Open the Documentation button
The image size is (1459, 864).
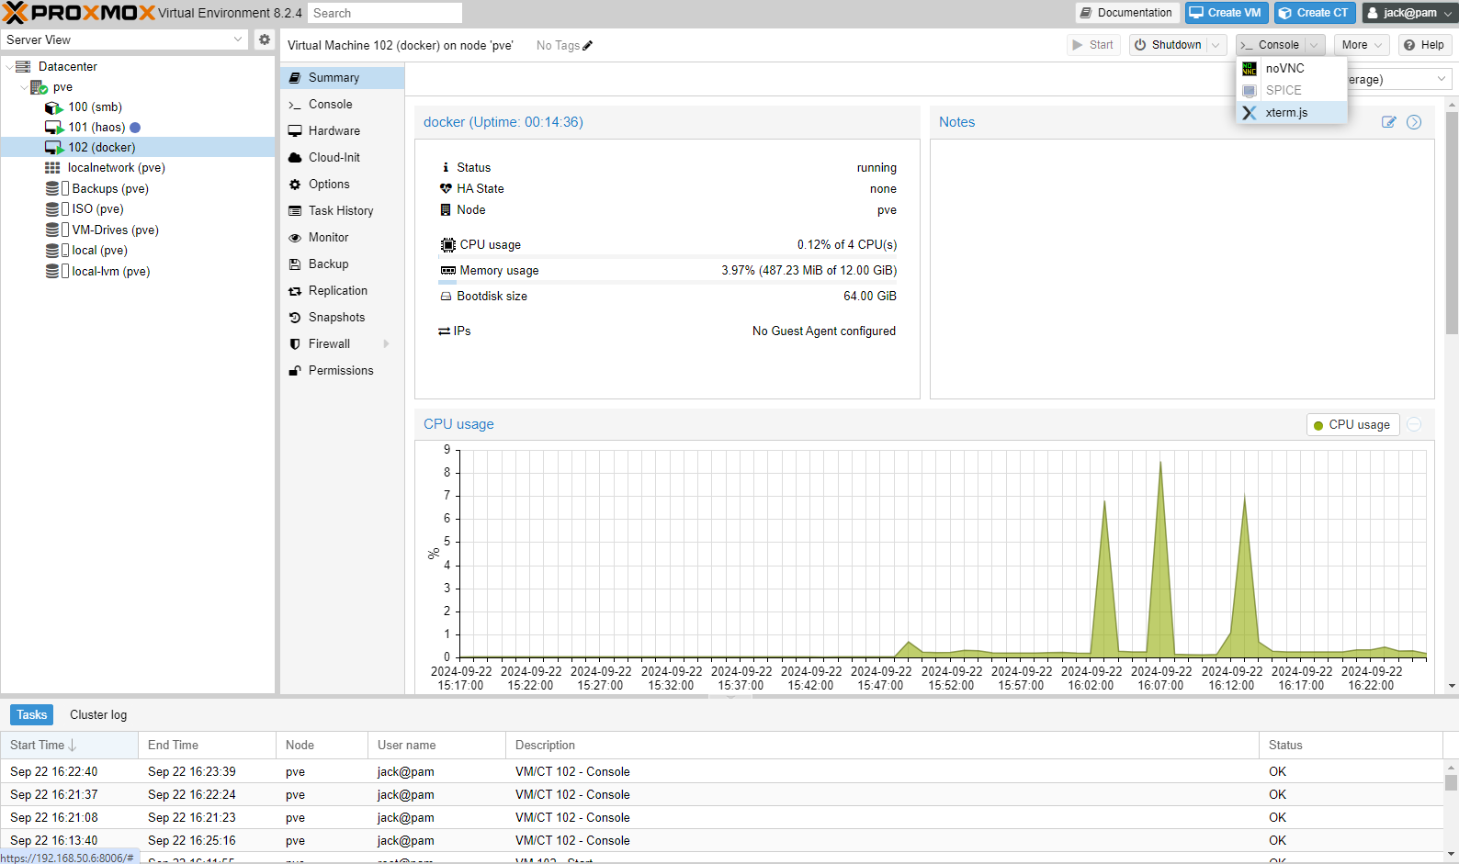tap(1126, 13)
